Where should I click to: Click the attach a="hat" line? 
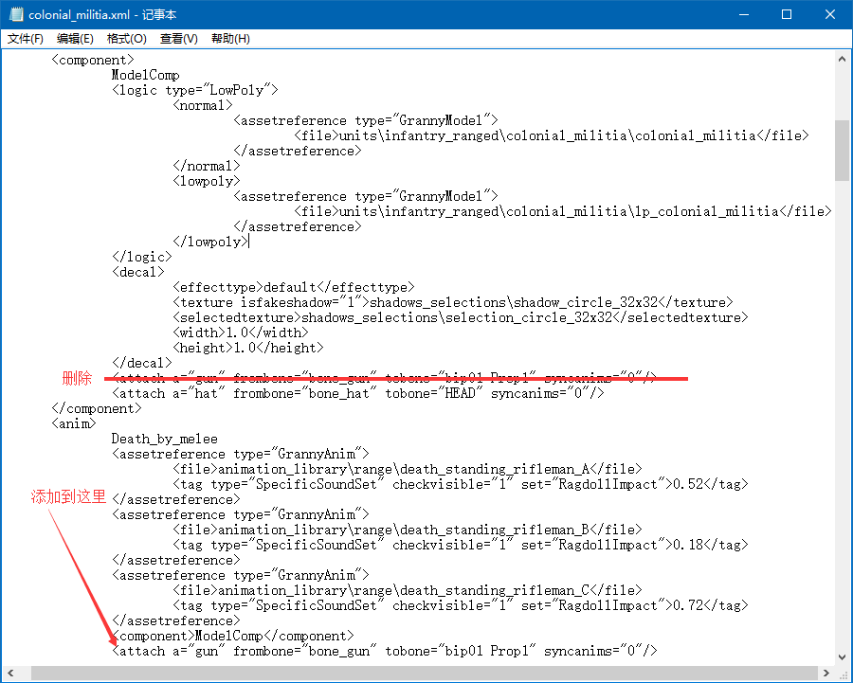point(358,394)
